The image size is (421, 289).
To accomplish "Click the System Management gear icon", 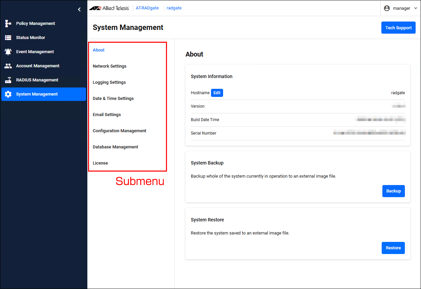I will point(8,94).
